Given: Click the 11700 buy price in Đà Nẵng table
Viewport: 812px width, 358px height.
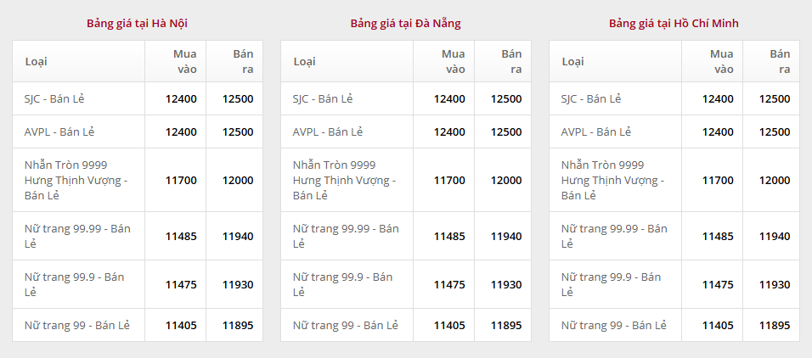Looking at the screenshot, I should [449, 180].
